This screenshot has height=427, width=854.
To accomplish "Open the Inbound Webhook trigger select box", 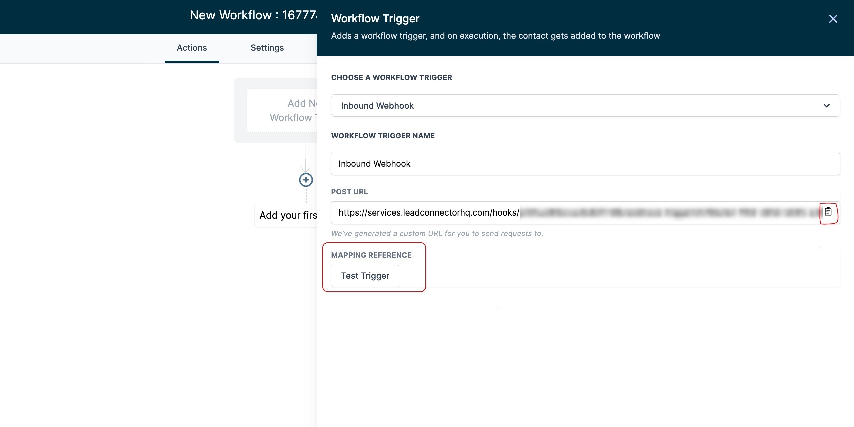I will pos(567,106).
